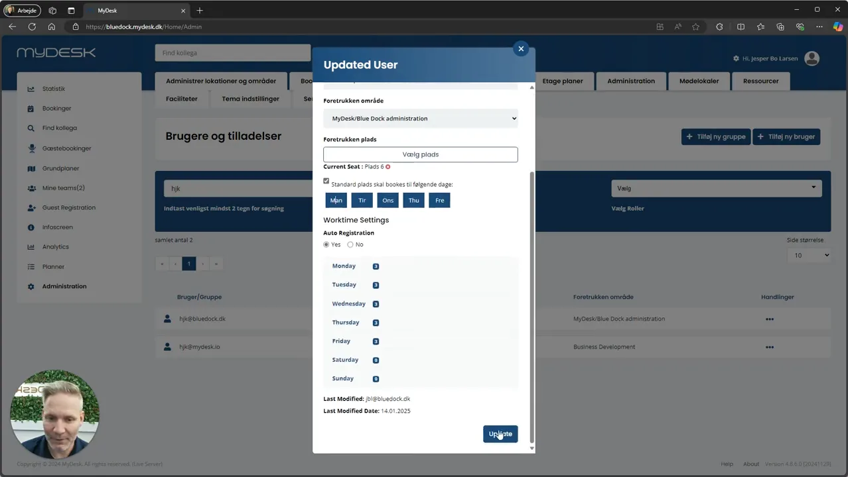The width and height of the screenshot is (848, 477).
Task: Click the MyDesk logo
Action: [56, 52]
